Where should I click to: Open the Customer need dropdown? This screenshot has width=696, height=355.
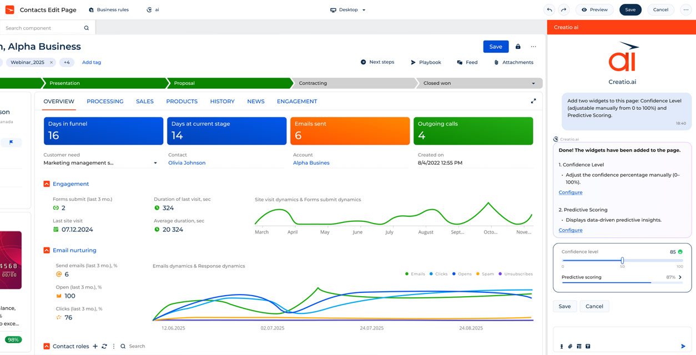(155, 163)
